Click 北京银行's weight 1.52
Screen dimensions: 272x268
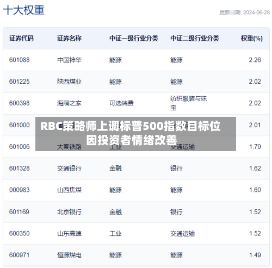click(255, 211)
